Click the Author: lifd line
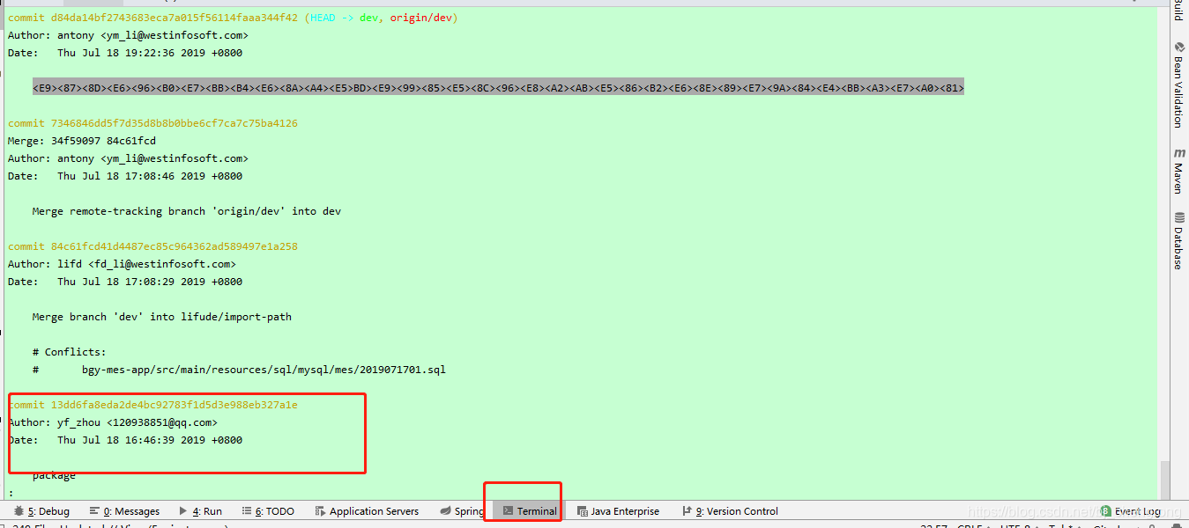This screenshot has width=1189, height=528. coord(122,264)
